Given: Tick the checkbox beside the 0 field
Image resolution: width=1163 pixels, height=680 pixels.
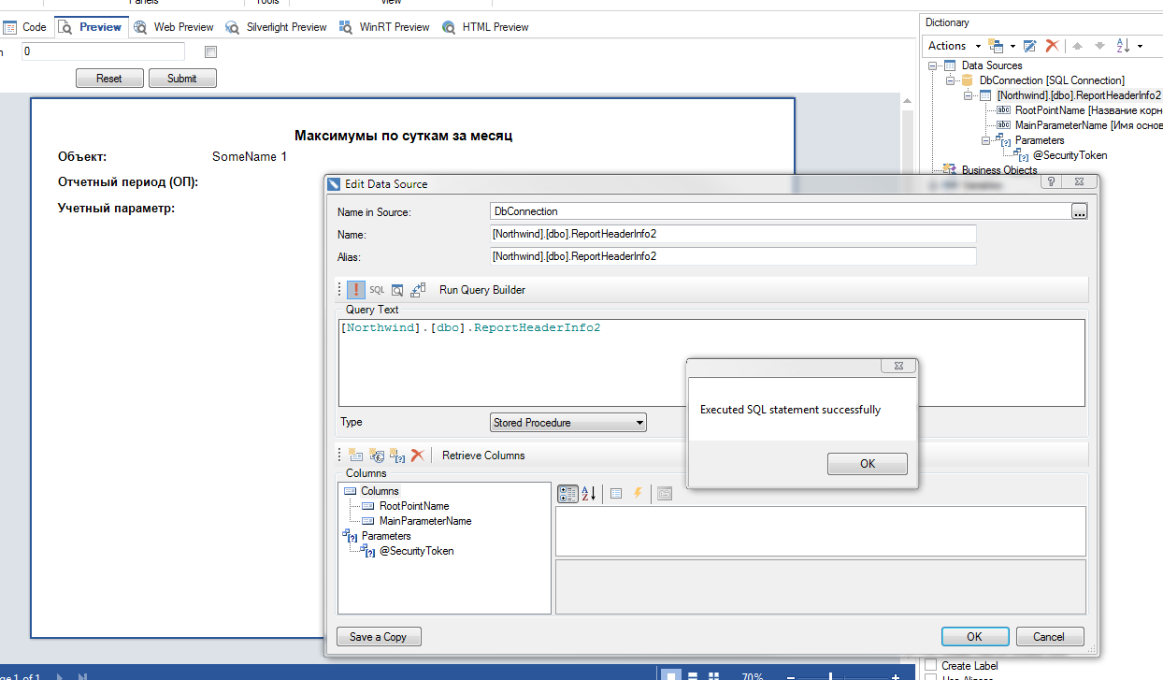Looking at the screenshot, I should tap(210, 52).
